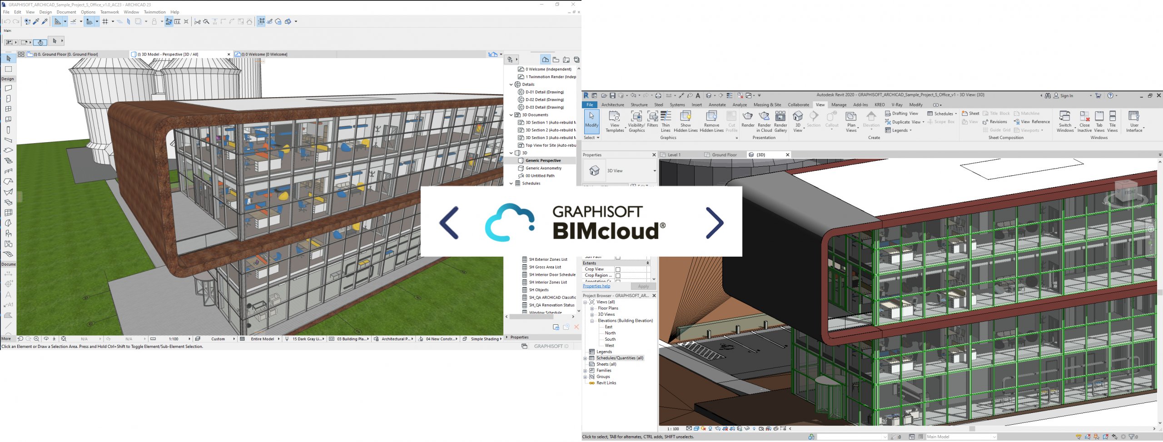The height and width of the screenshot is (442, 1163).
Task: Open the South elevation view
Action: 610,339
